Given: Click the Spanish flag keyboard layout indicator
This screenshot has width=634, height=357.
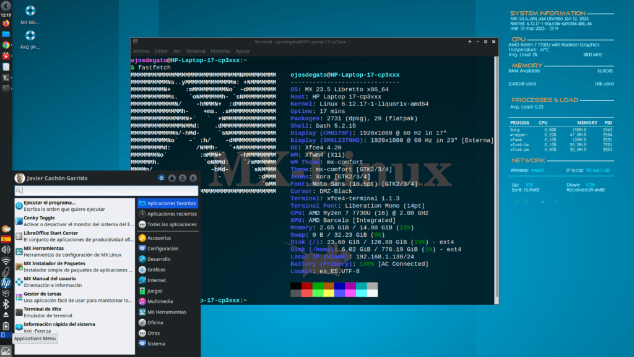Looking at the screenshot, I should tap(6, 239).
